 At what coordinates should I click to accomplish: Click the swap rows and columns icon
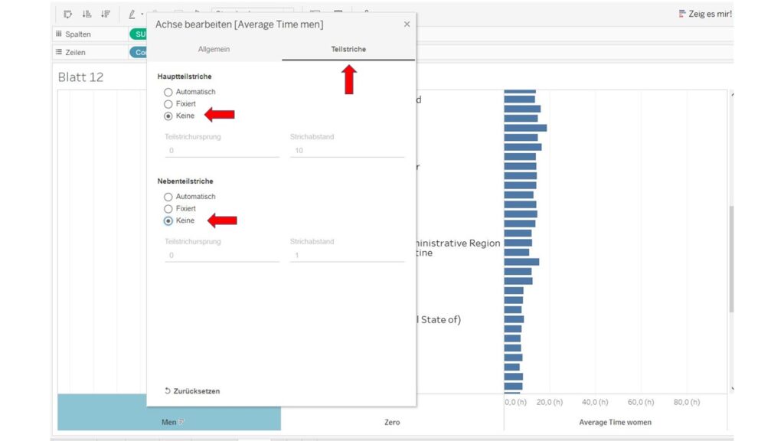point(68,14)
